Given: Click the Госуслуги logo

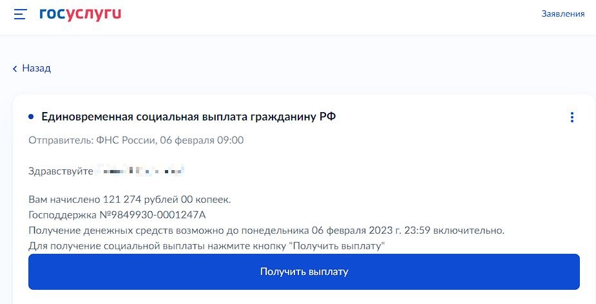Looking at the screenshot, I should tap(80, 14).
